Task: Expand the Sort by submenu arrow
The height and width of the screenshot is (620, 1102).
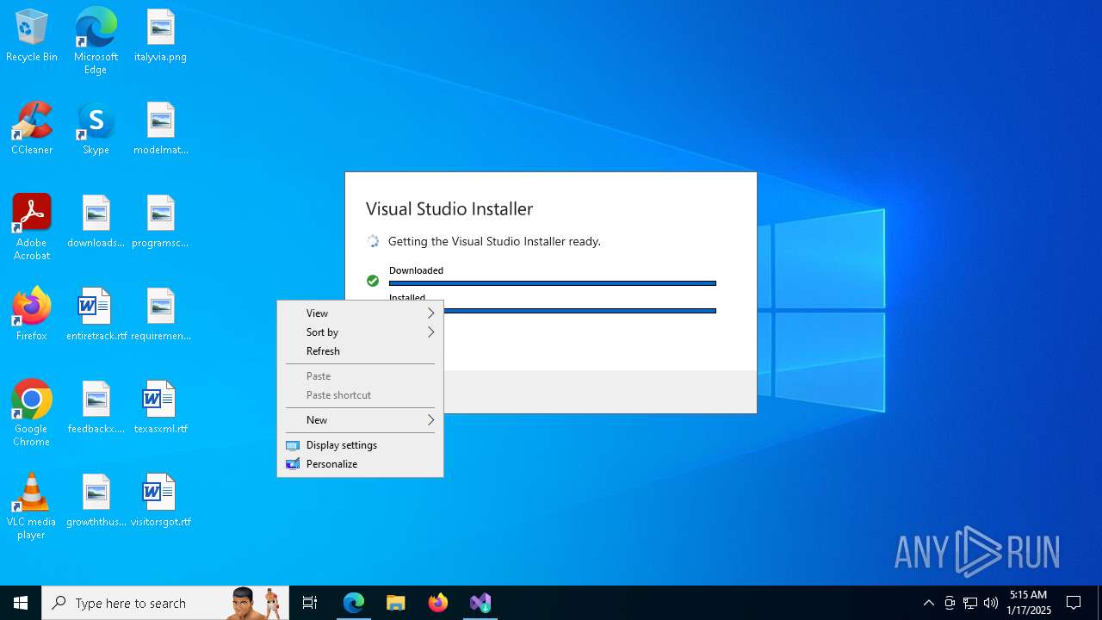Action: click(x=431, y=332)
